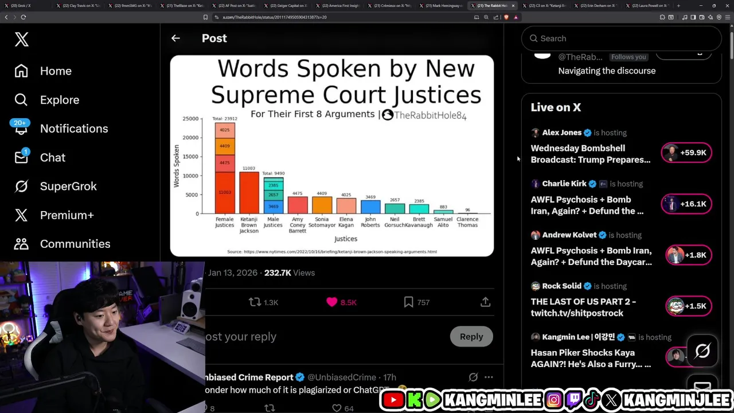
Task: Toggle the browser sidebar panel
Action: pos(693,17)
